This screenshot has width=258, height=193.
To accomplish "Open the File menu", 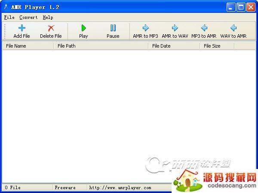I will coord(9,17).
